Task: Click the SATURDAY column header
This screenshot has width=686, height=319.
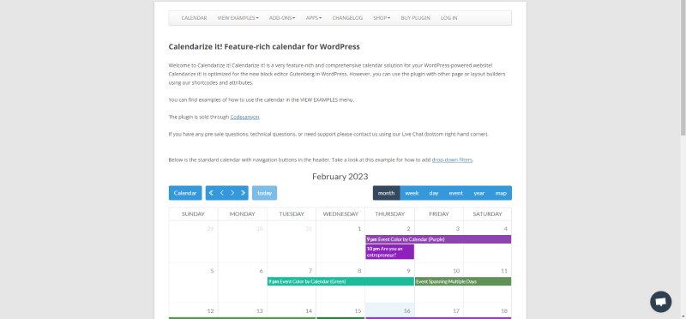Action: [x=487, y=214]
